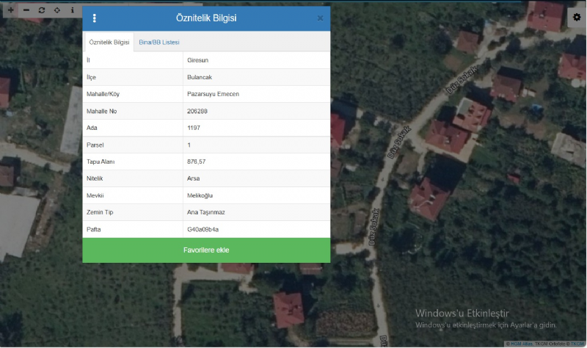Select the Öznitelik Bilgisi tab
This screenshot has width=587, height=348.
[x=109, y=43]
